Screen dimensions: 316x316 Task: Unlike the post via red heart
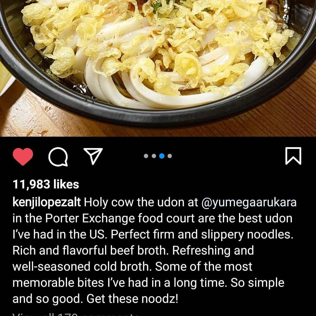coord(23,156)
